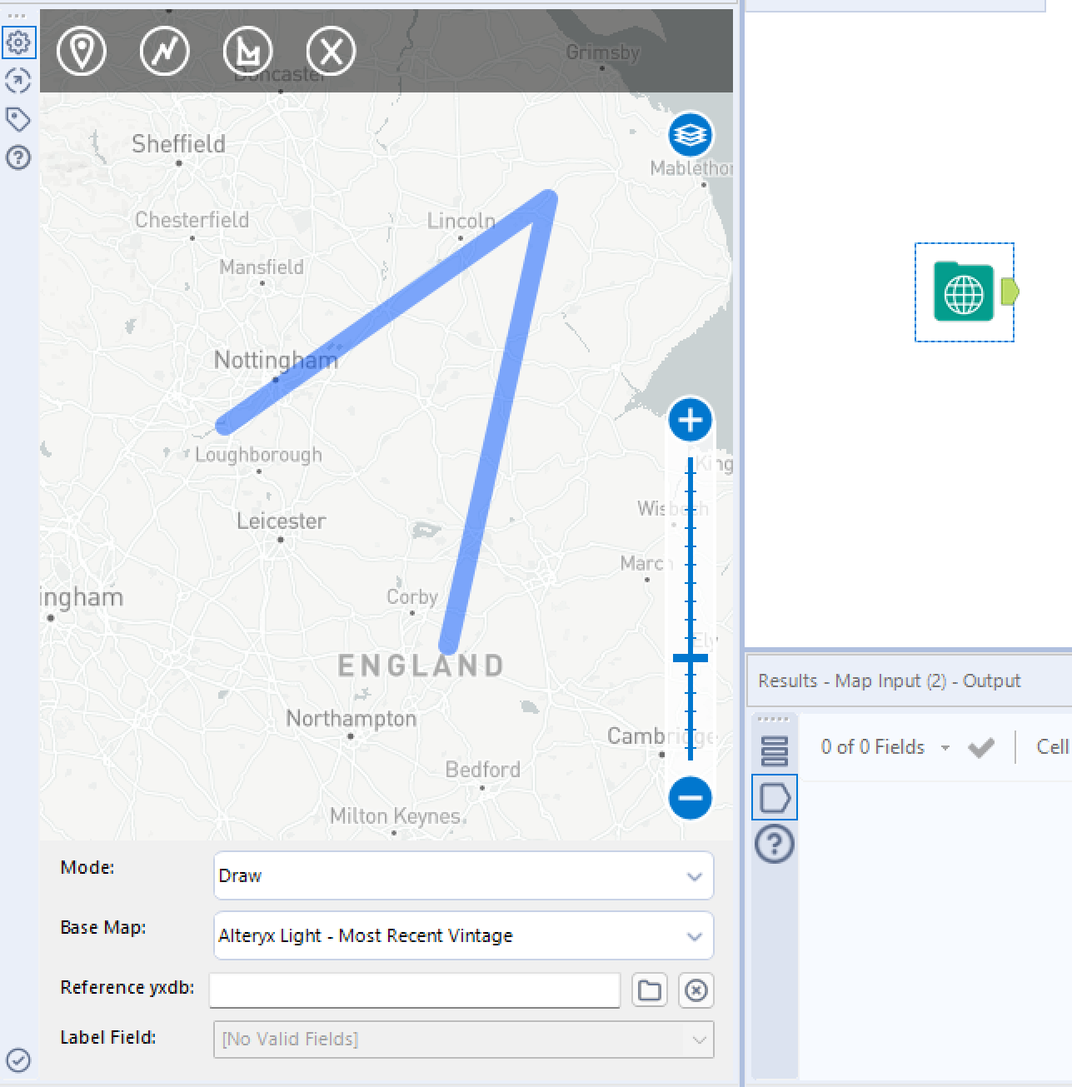Click the checkmark circle at bottom of sidebar
The image size is (1072, 1087).
18,1060
